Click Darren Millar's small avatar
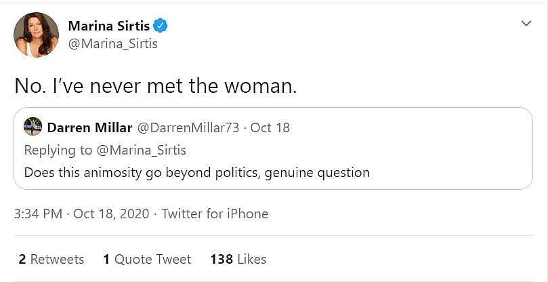Image resolution: width=548 pixels, height=282 pixels. (33, 127)
